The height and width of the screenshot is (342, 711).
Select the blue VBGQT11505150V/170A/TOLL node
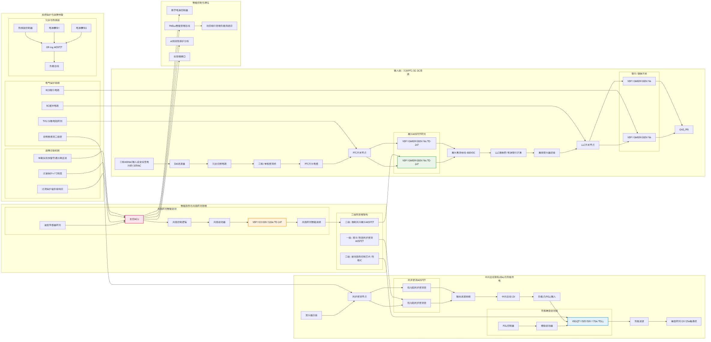pos(588,321)
